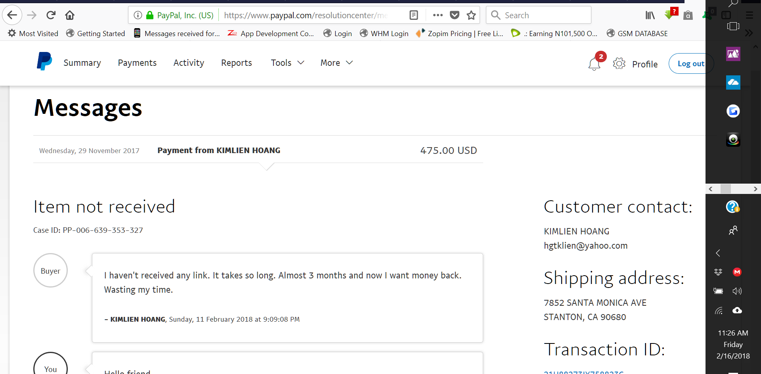Switch to the Reports tab
This screenshot has width=761, height=374.
coord(236,63)
